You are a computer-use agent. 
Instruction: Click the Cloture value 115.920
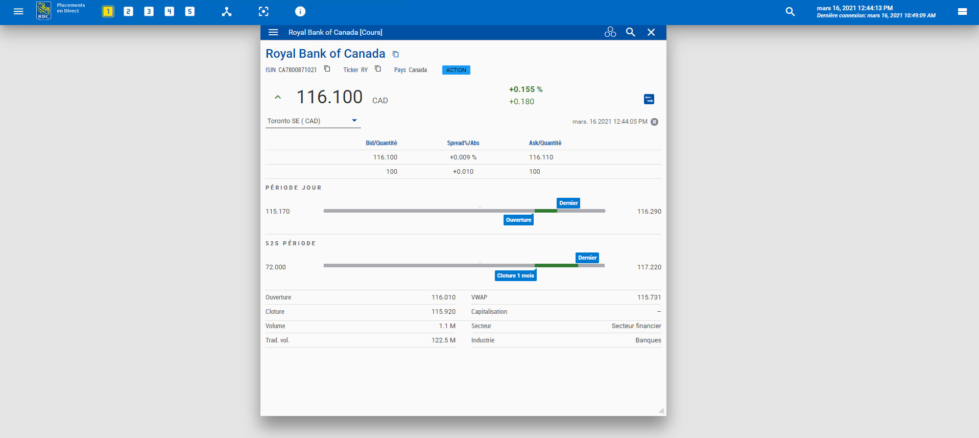(443, 312)
